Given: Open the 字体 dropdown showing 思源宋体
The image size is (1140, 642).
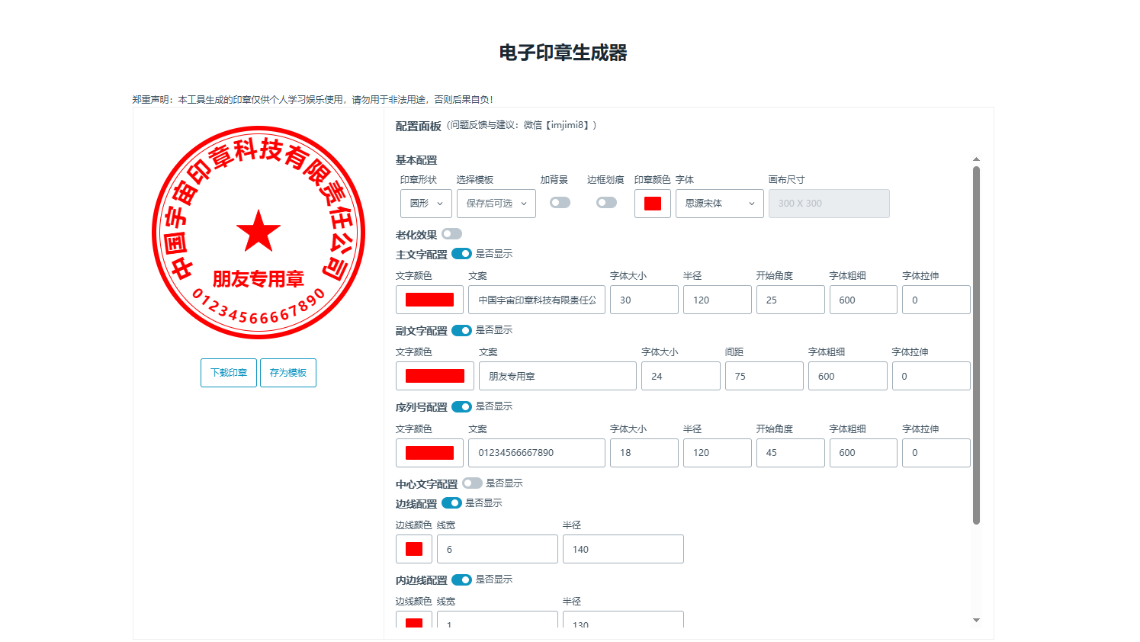Looking at the screenshot, I should click(x=720, y=204).
